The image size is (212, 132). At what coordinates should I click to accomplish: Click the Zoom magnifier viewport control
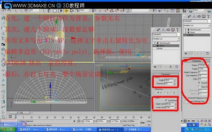(x=198, y=121)
